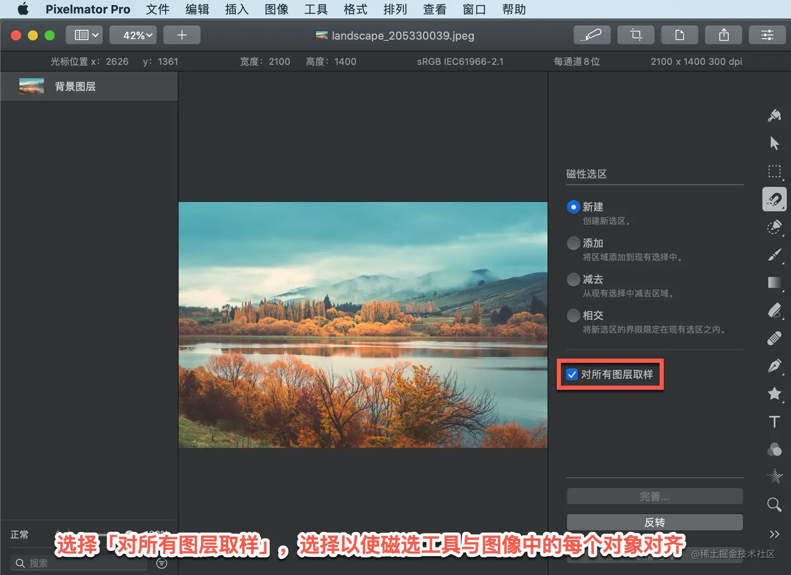Select the Gradient tool
This screenshot has width=791, height=575.
click(x=774, y=282)
